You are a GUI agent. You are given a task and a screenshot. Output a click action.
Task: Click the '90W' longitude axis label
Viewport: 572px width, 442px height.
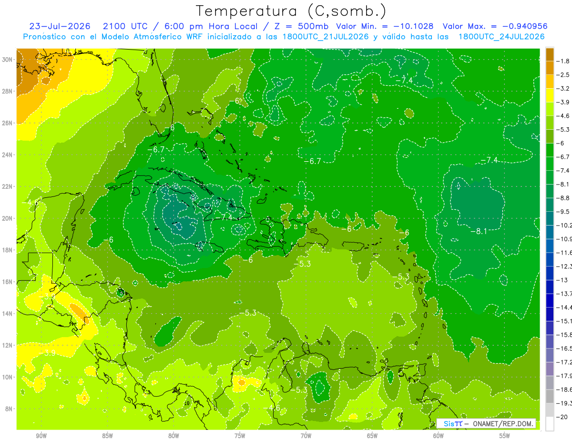tap(41, 436)
